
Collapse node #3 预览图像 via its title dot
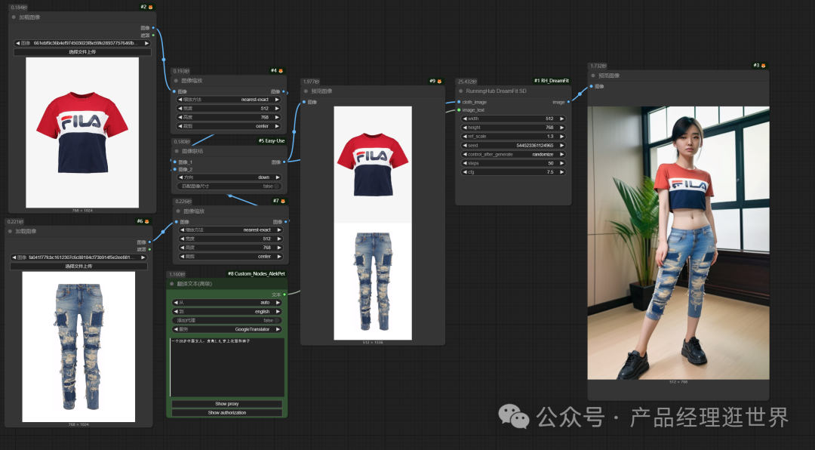tap(592, 76)
